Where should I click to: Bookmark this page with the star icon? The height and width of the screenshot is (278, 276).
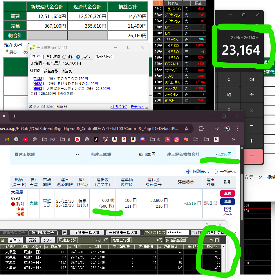(x=187, y=129)
